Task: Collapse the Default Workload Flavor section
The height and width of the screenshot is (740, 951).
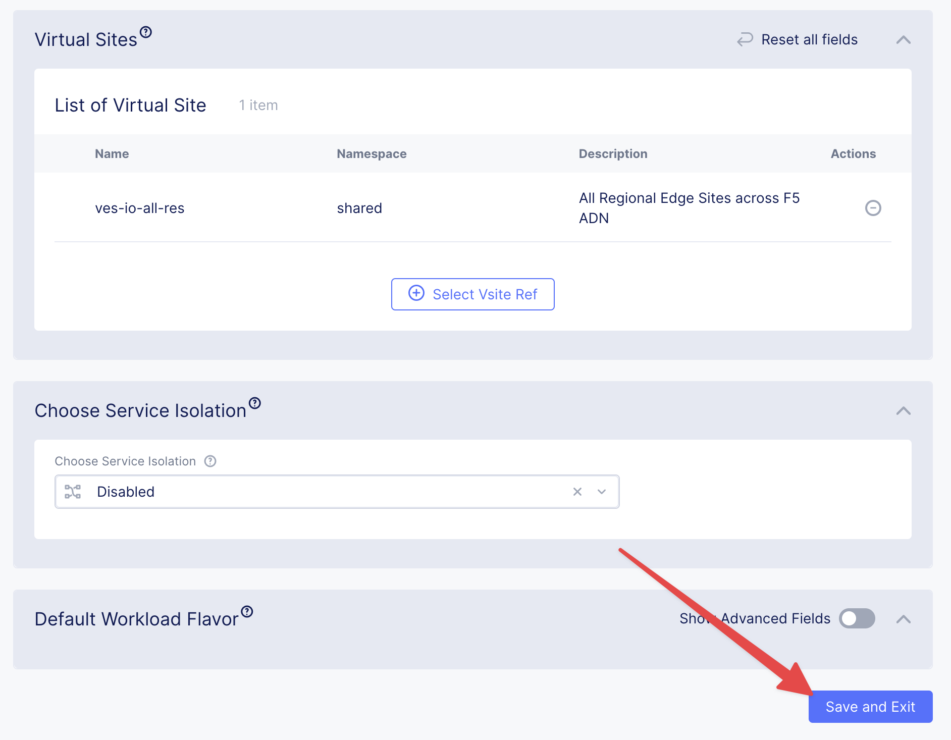Action: (x=903, y=619)
